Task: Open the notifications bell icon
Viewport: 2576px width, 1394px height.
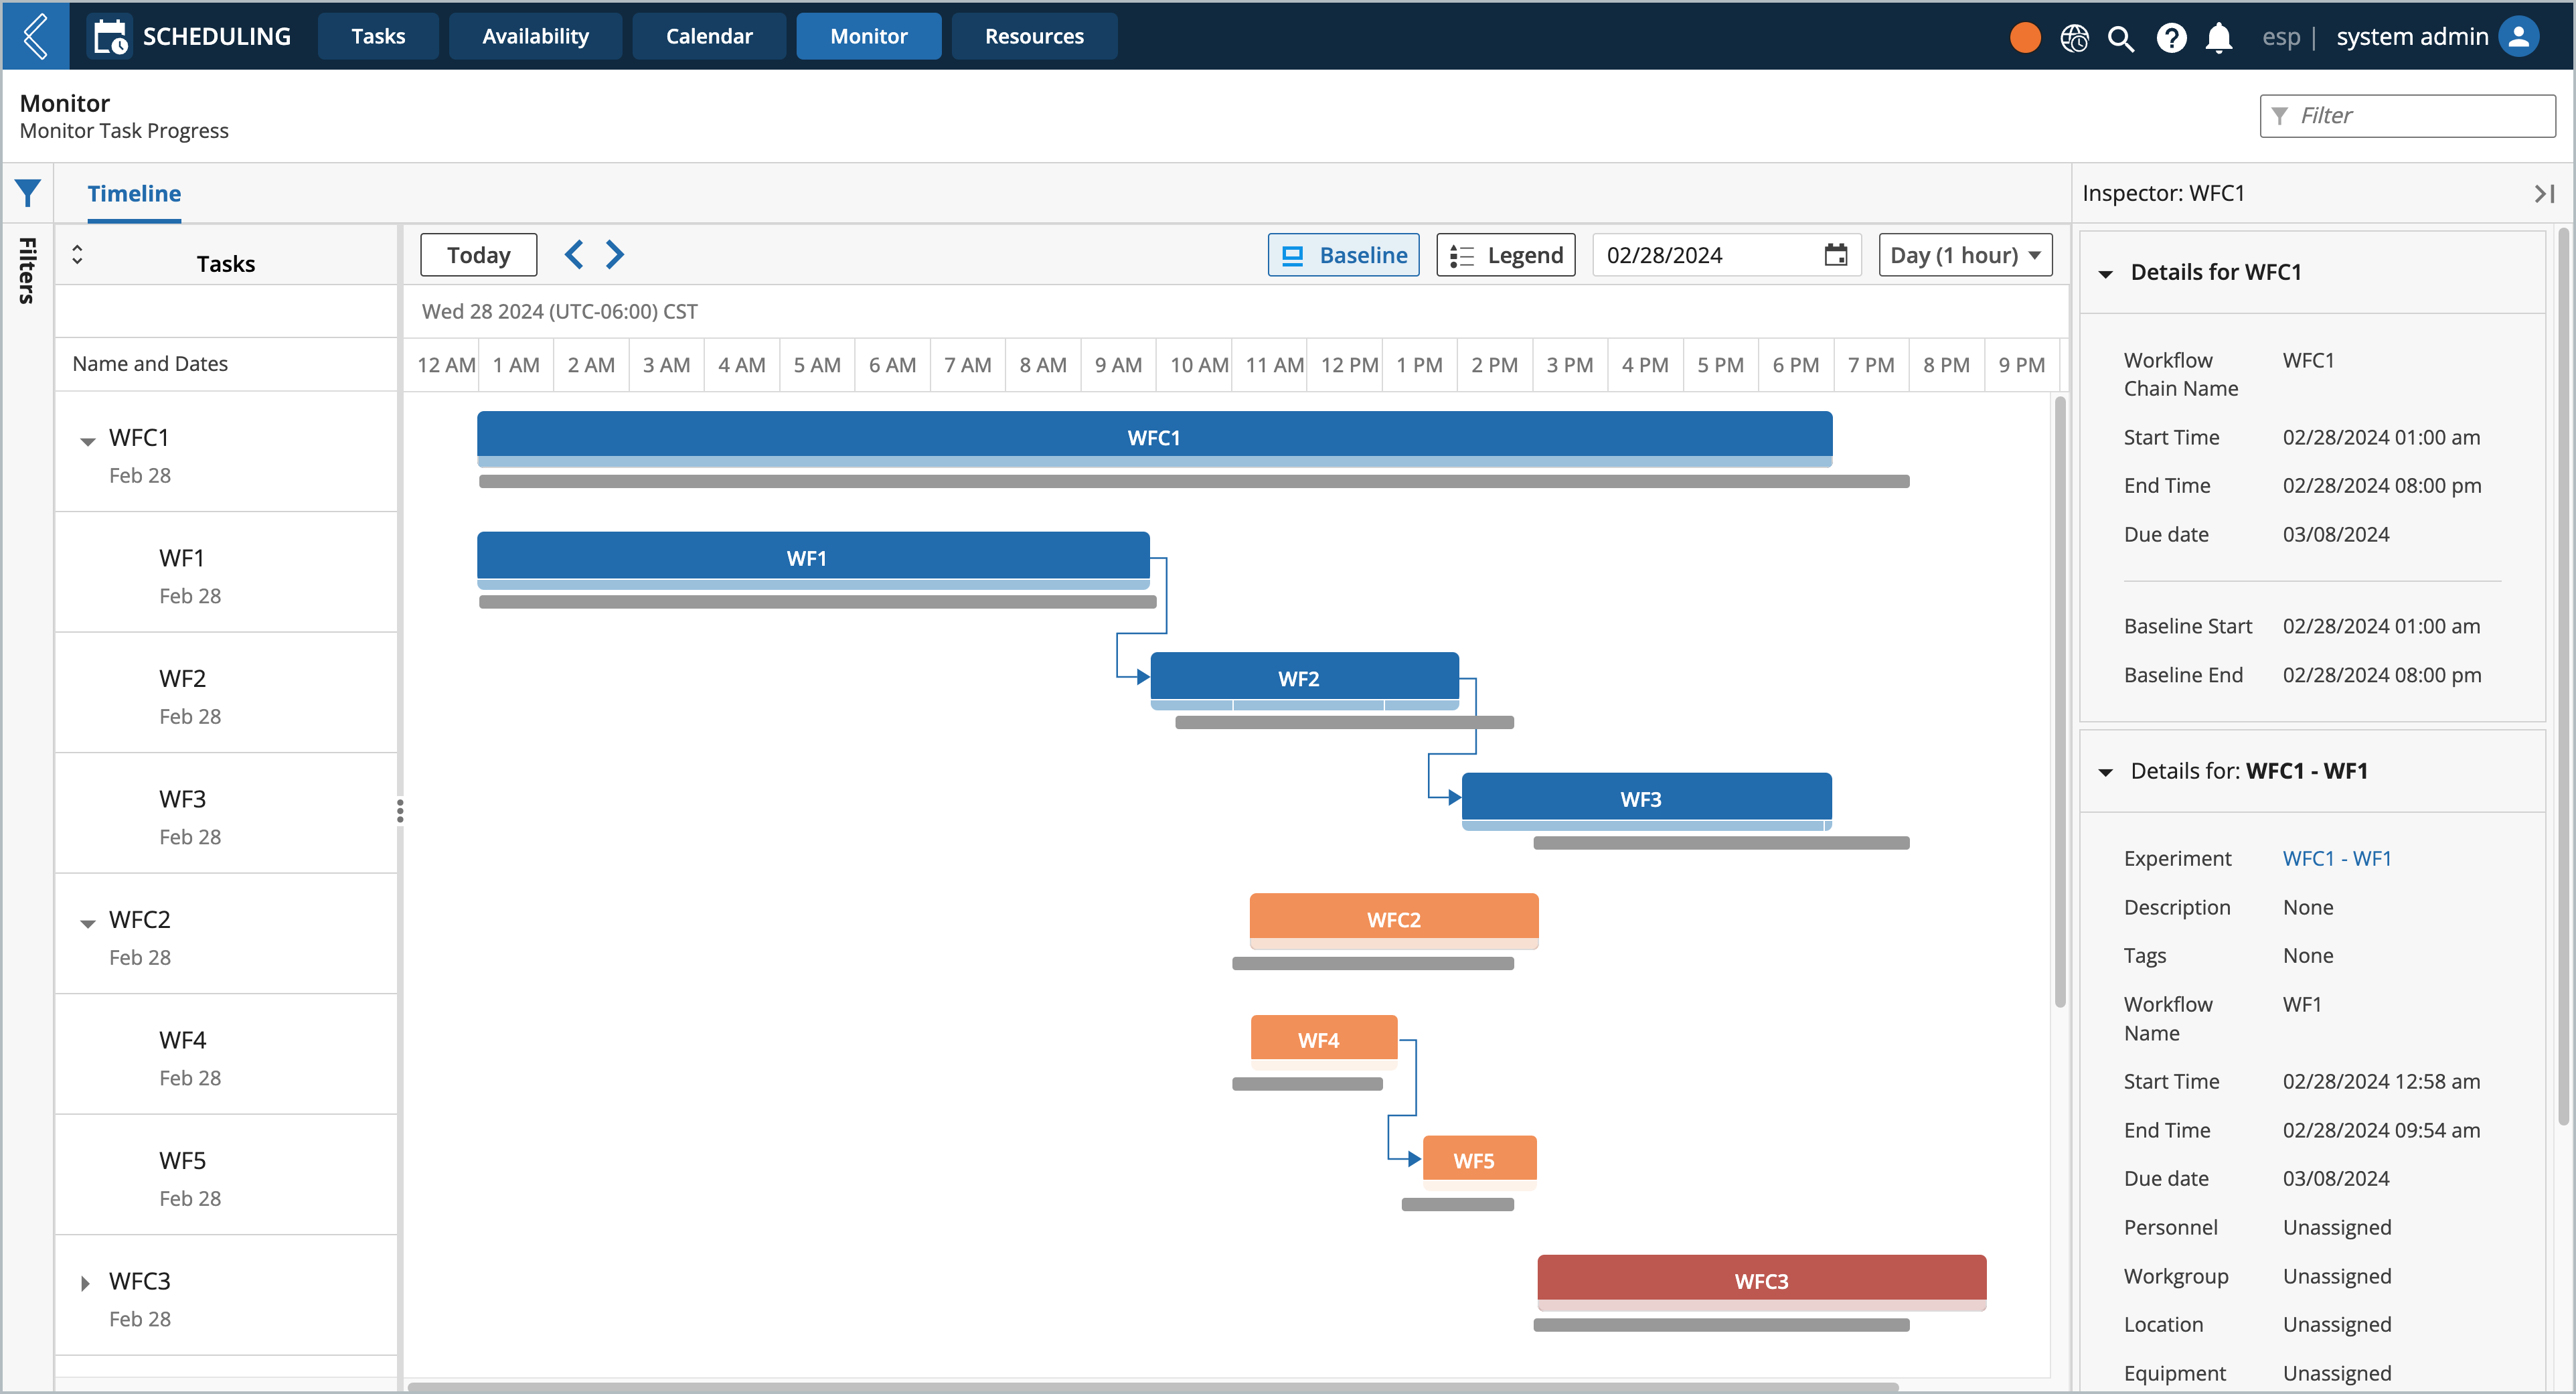Action: click(2219, 38)
